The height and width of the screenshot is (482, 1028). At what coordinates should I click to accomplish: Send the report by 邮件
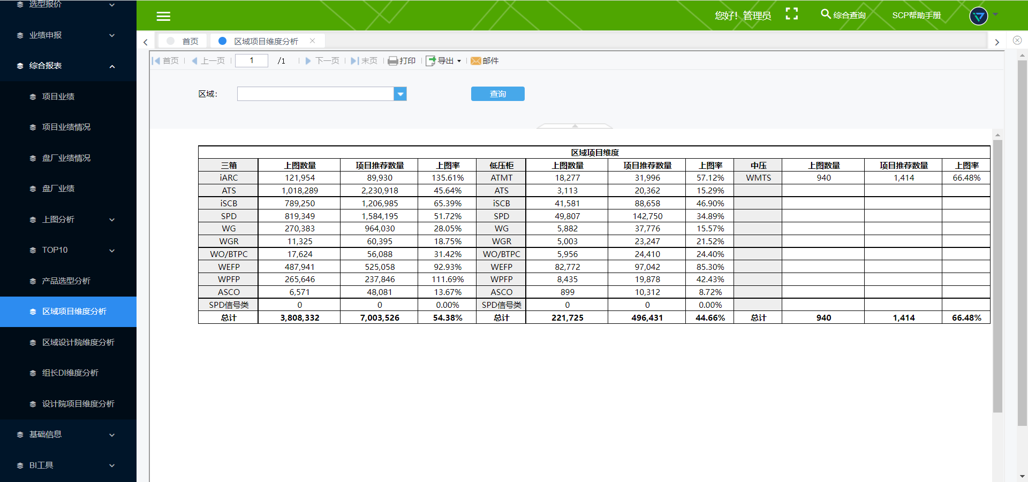tap(485, 61)
